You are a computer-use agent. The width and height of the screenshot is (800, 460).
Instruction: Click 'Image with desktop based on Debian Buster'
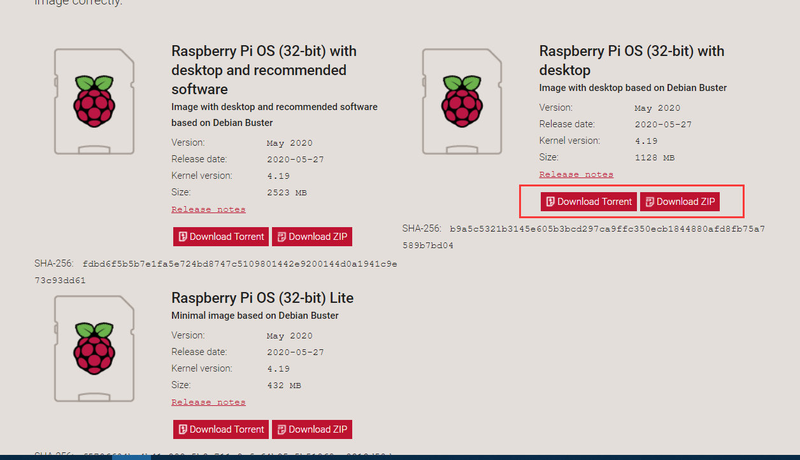point(633,88)
